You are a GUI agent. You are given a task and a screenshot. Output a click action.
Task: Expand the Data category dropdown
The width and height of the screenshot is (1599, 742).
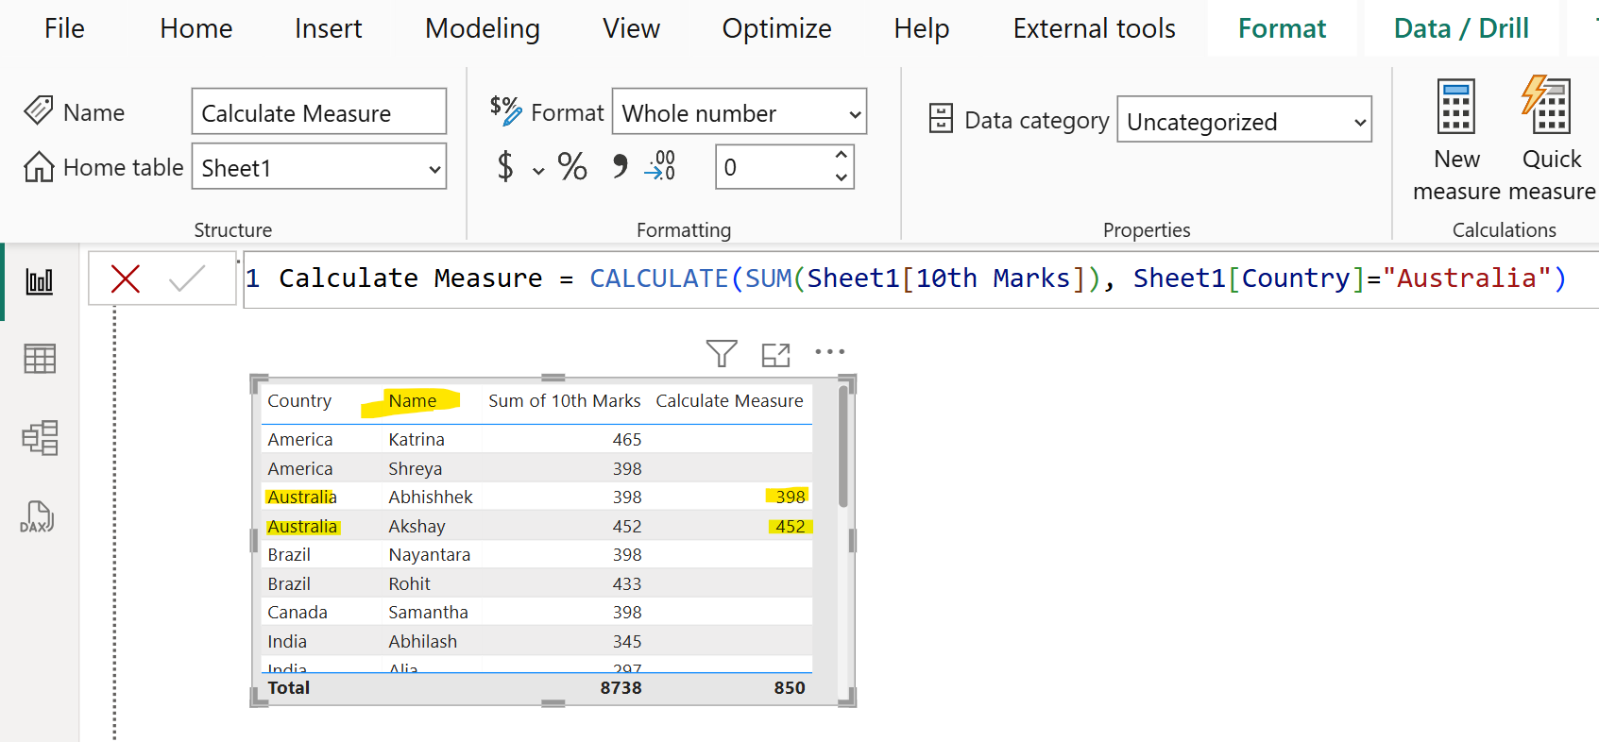coord(1360,122)
